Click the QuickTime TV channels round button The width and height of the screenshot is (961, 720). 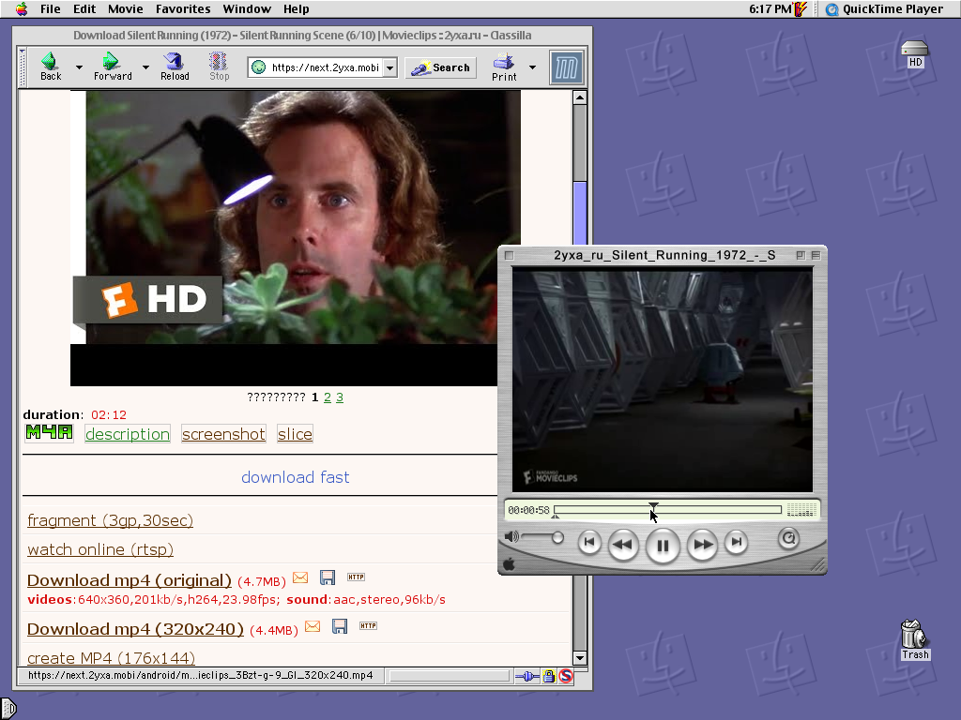788,538
